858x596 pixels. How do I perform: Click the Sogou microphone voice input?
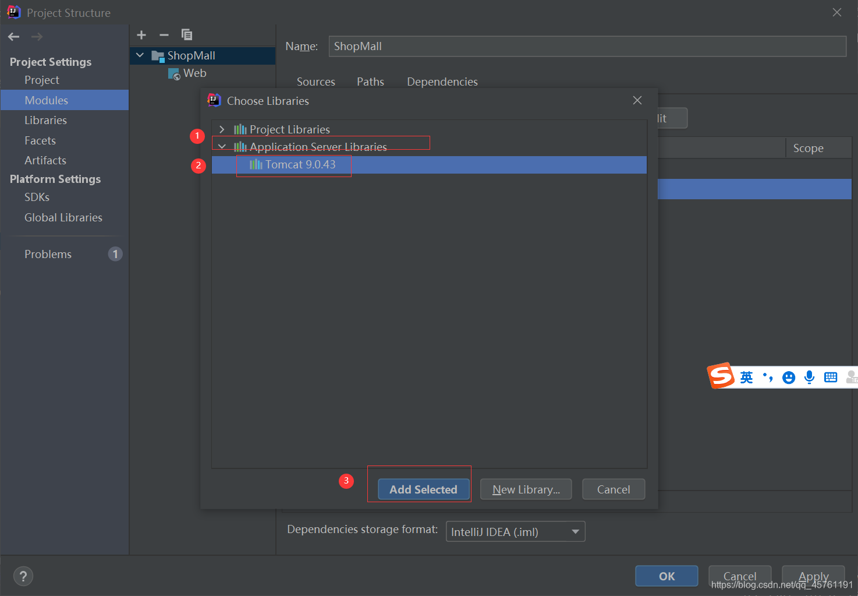pyautogui.click(x=809, y=378)
